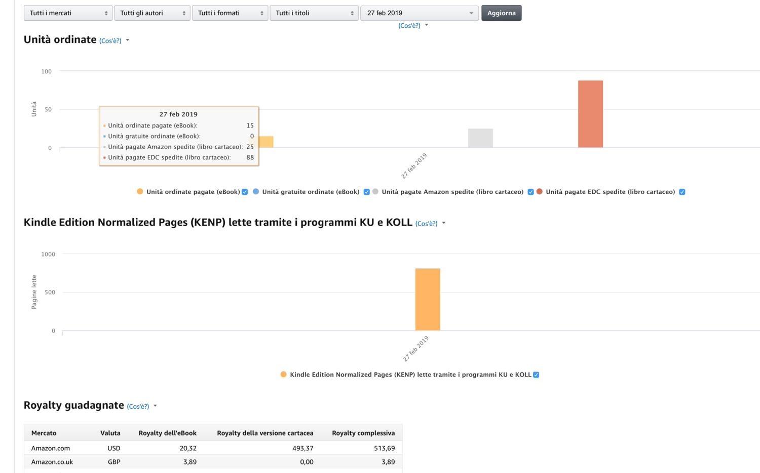Screen dimensions: 760x473
Task: Expand arrow beside Unità ordinate Cos'è?
Action: [128, 40]
